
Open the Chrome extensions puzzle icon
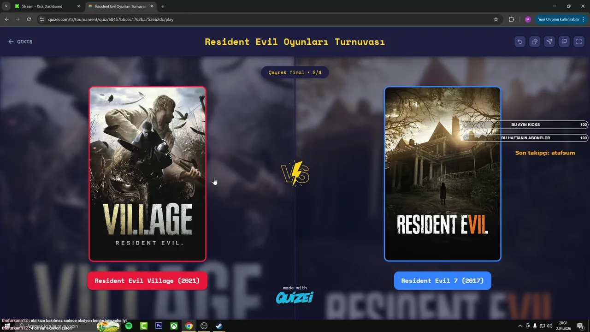[x=511, y=19]
